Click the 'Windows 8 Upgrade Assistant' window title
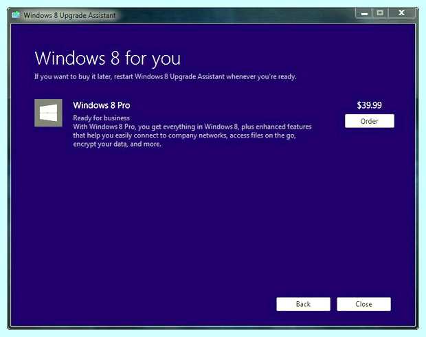Viewport: 426px width, 337px height. coord(69,15)
